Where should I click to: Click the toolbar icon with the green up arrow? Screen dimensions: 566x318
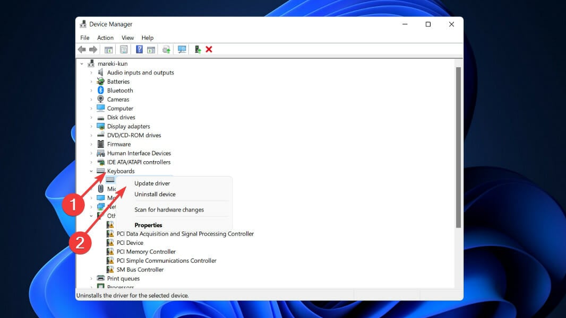coord(198,49)
